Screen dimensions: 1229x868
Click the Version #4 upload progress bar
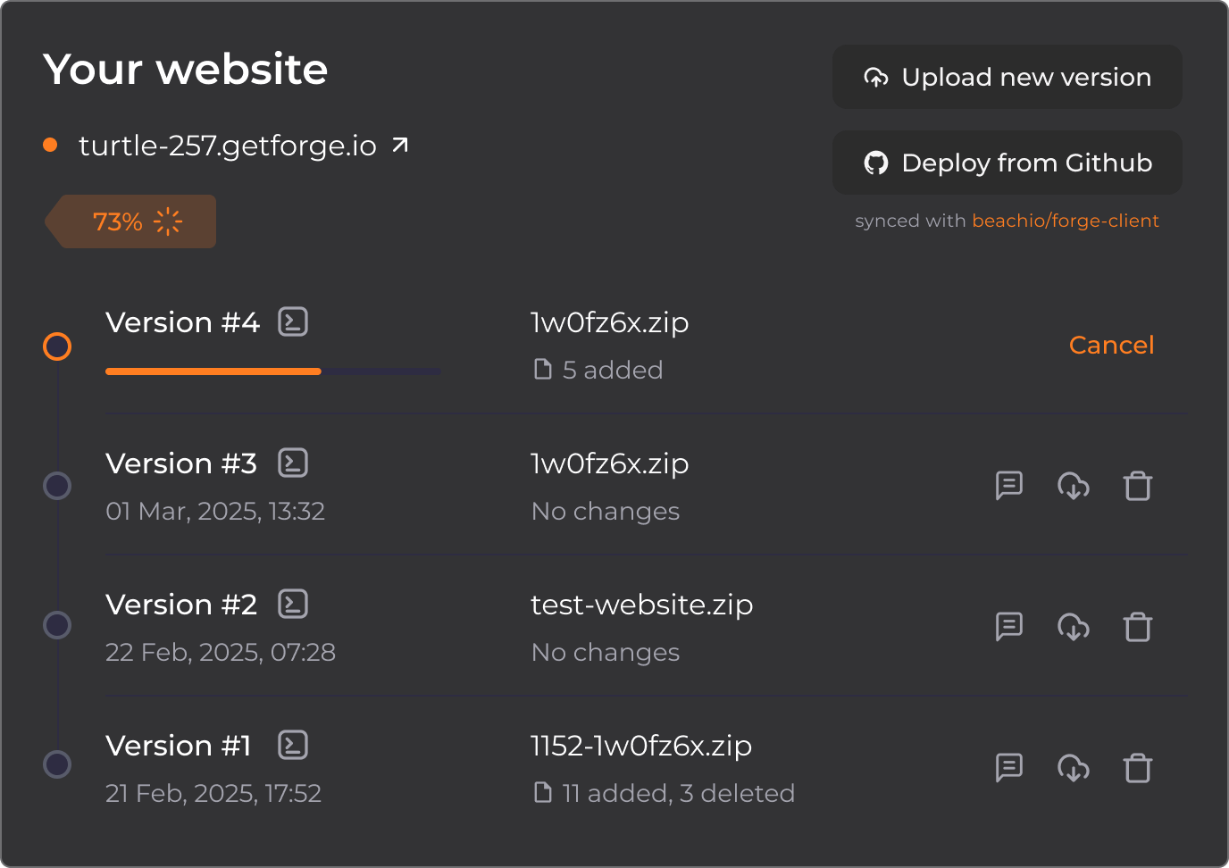272,371
